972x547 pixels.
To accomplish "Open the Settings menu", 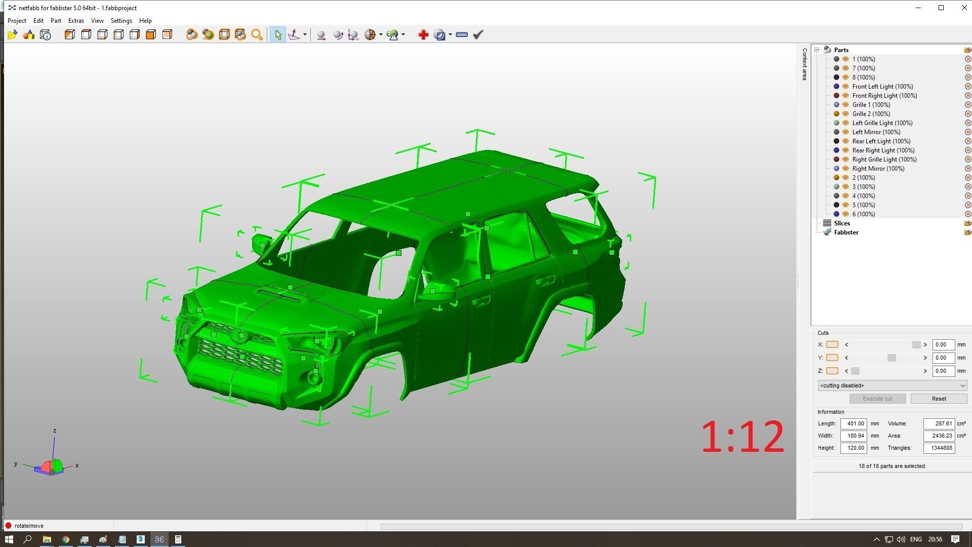I will [x=121, y=21].
